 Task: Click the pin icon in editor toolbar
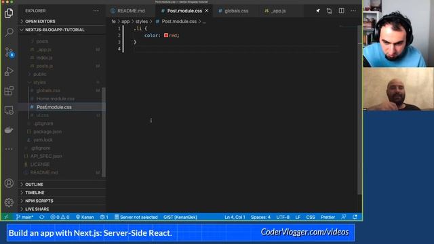point(318,11)
